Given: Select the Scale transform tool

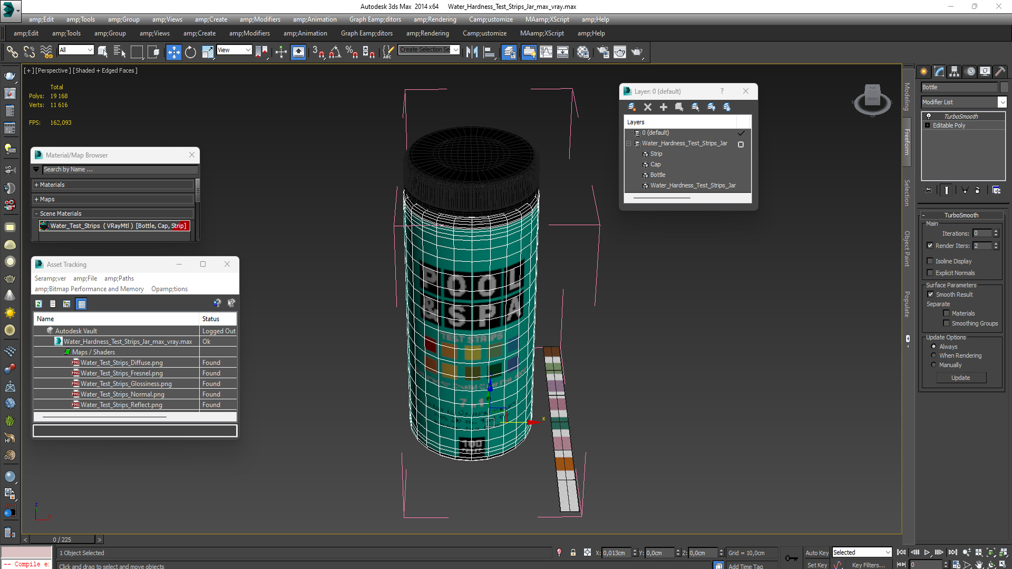Looking at the screenshot, I should click(207, 52).
